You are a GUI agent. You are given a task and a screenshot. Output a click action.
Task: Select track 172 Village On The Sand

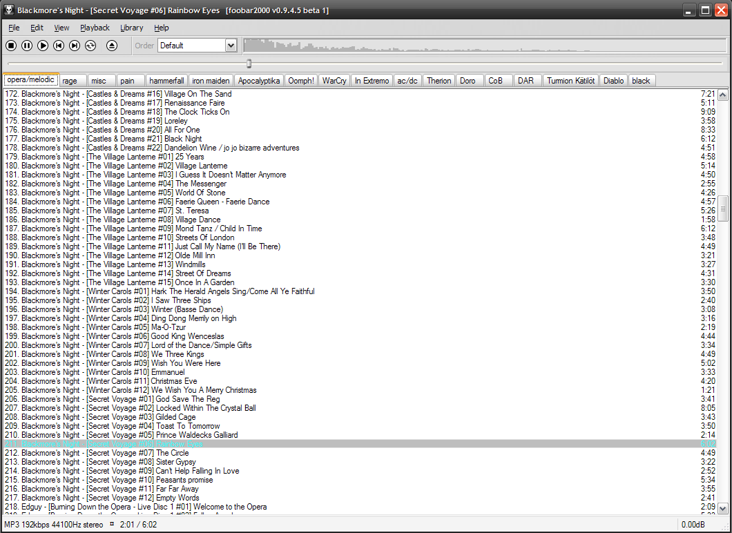[x=360, y=94]
